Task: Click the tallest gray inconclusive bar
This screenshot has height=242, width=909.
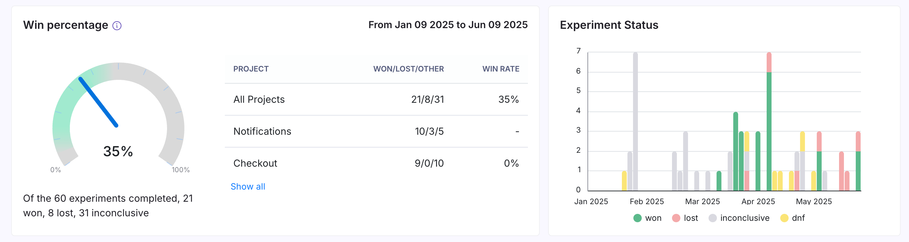Action: (x=635, y=122)
